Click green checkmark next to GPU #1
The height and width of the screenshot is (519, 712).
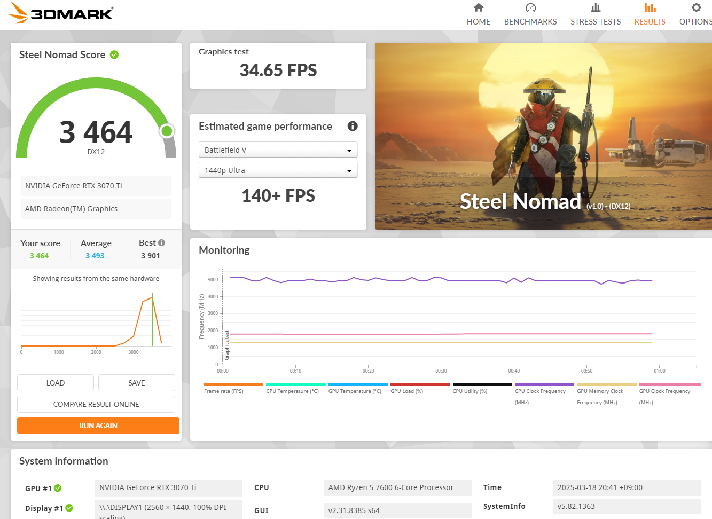(58, 488)
